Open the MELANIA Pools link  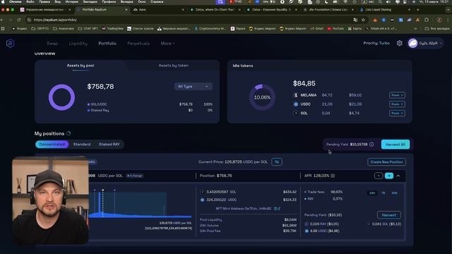click(397, 95)
